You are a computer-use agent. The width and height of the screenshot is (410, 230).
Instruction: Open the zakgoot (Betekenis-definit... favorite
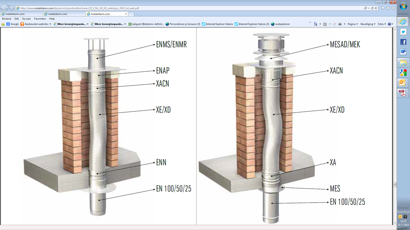pos(146,24)
